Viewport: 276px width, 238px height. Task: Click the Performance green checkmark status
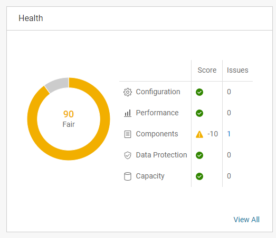tap(199, 113)
